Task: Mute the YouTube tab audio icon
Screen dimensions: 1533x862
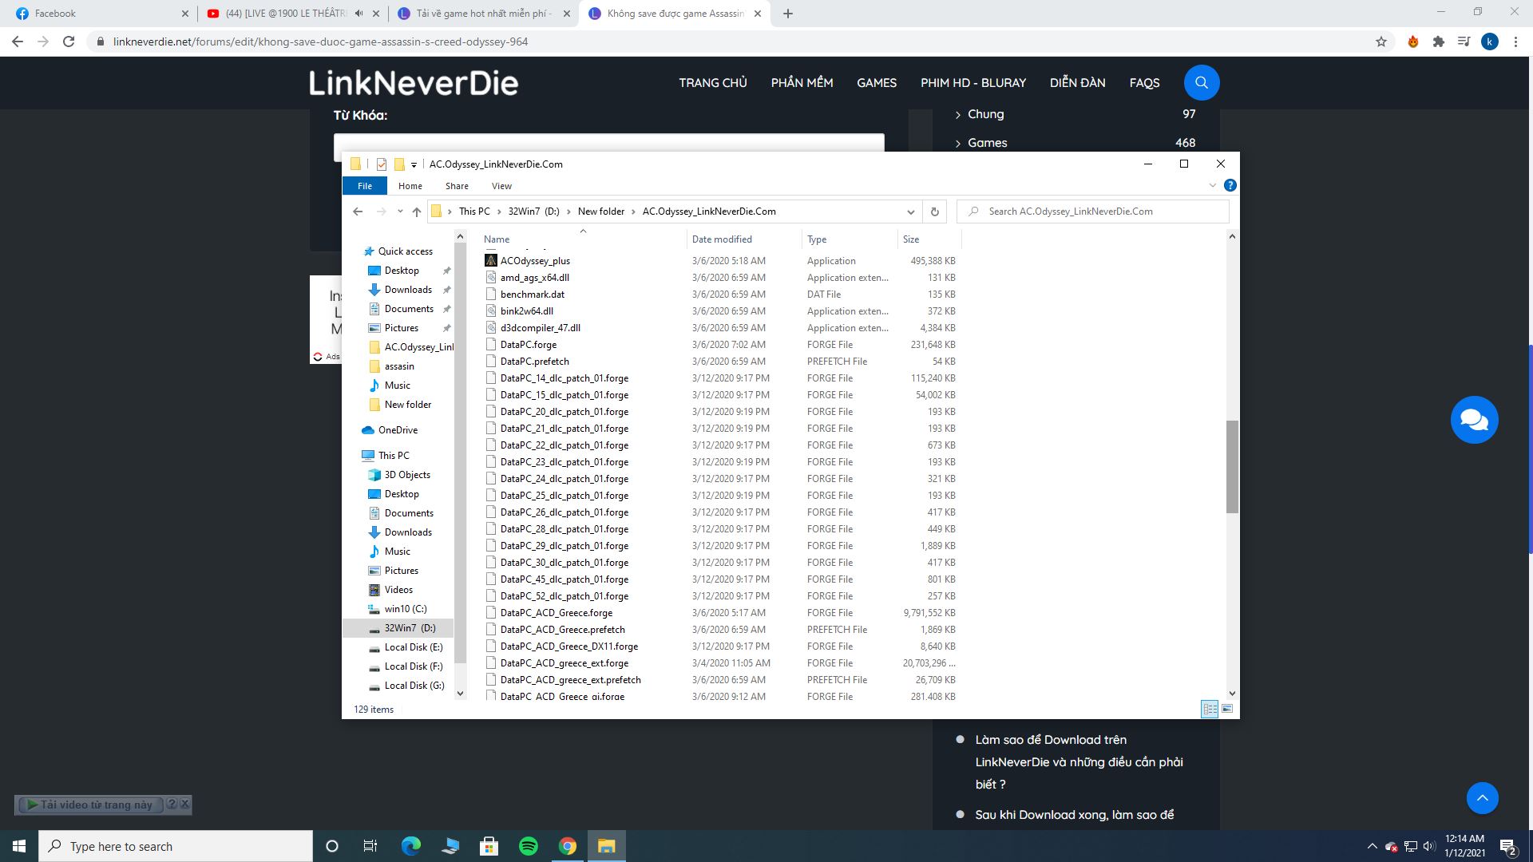Action: coord(358,14)
